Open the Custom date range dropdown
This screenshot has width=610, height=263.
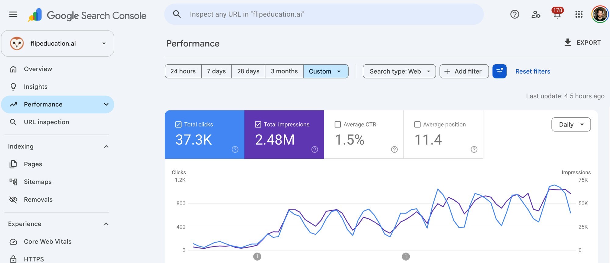pyautogui.click(x=326, y=71)
